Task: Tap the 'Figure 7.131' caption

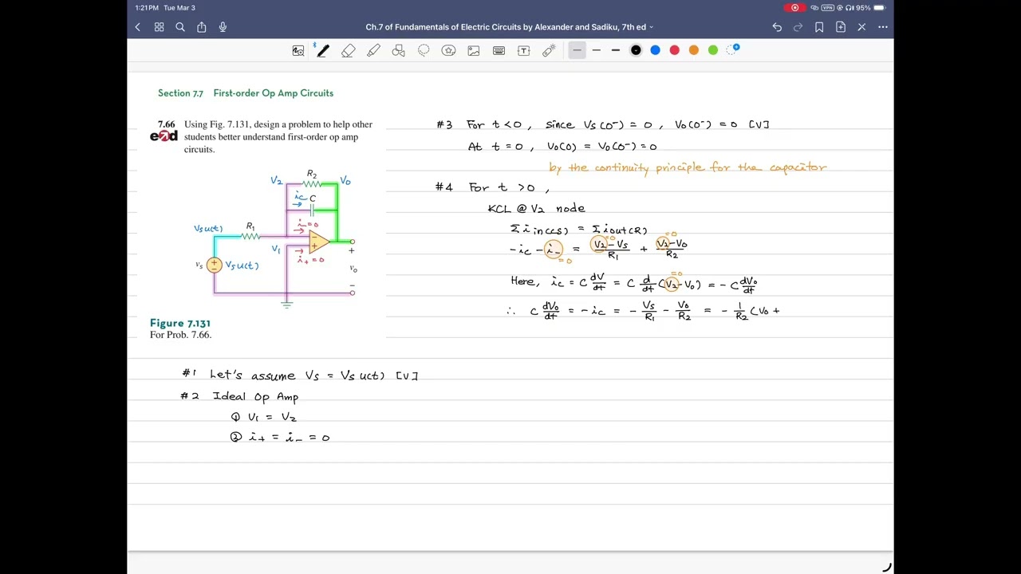Action: (180, 323)
